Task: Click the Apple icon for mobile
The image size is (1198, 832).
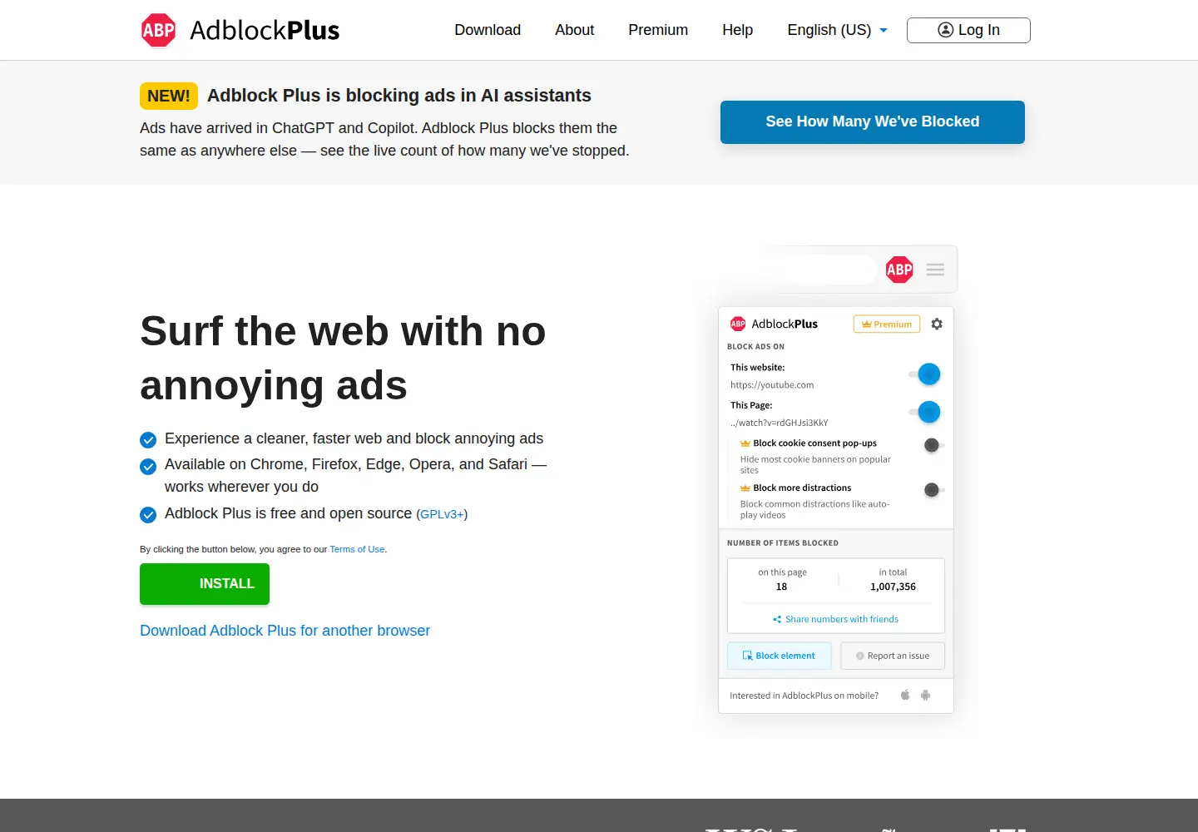Action: (x=905, y=695)
